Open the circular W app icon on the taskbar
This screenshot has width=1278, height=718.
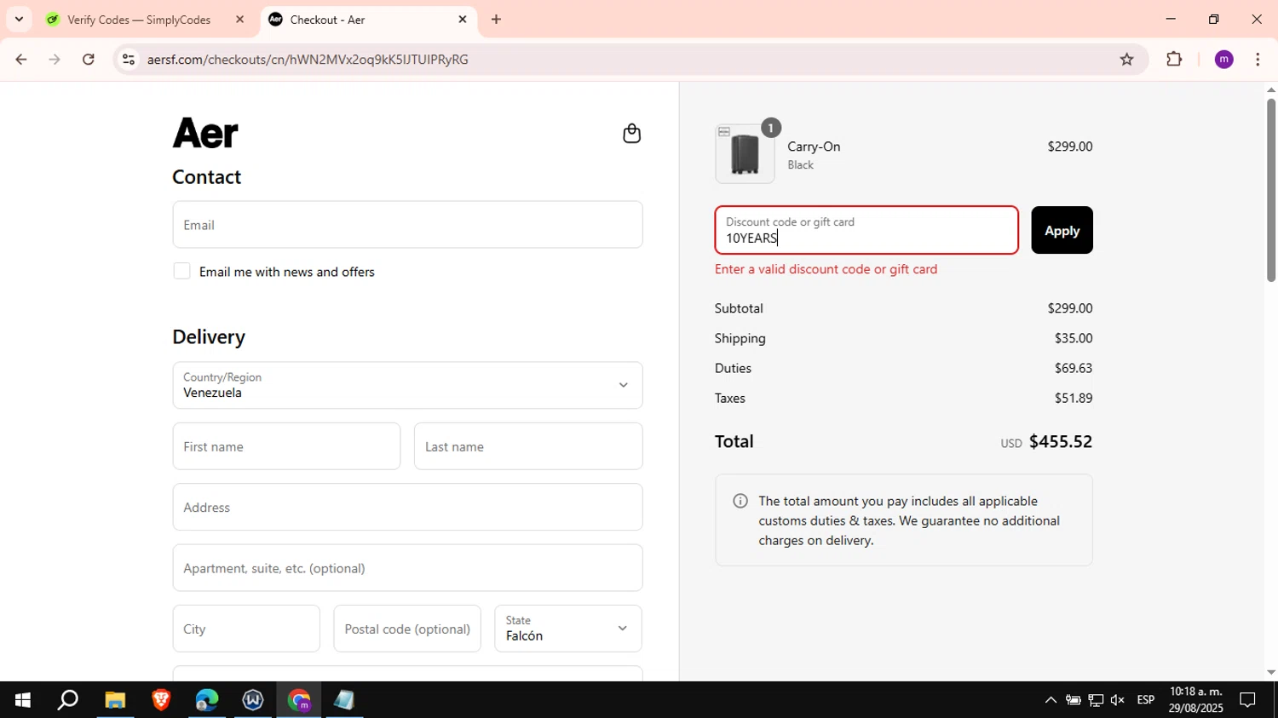(x=253, y=700)
